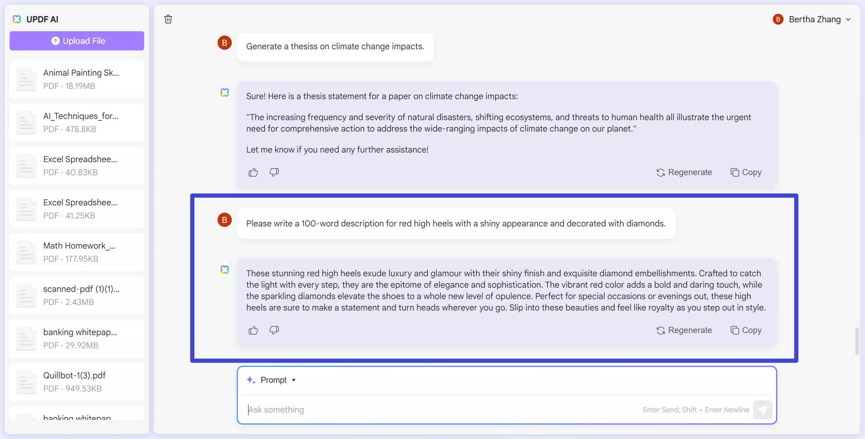Select the scanned-pdf file entry
This screenshot has height=439, width=865.
tap(77, 295)
